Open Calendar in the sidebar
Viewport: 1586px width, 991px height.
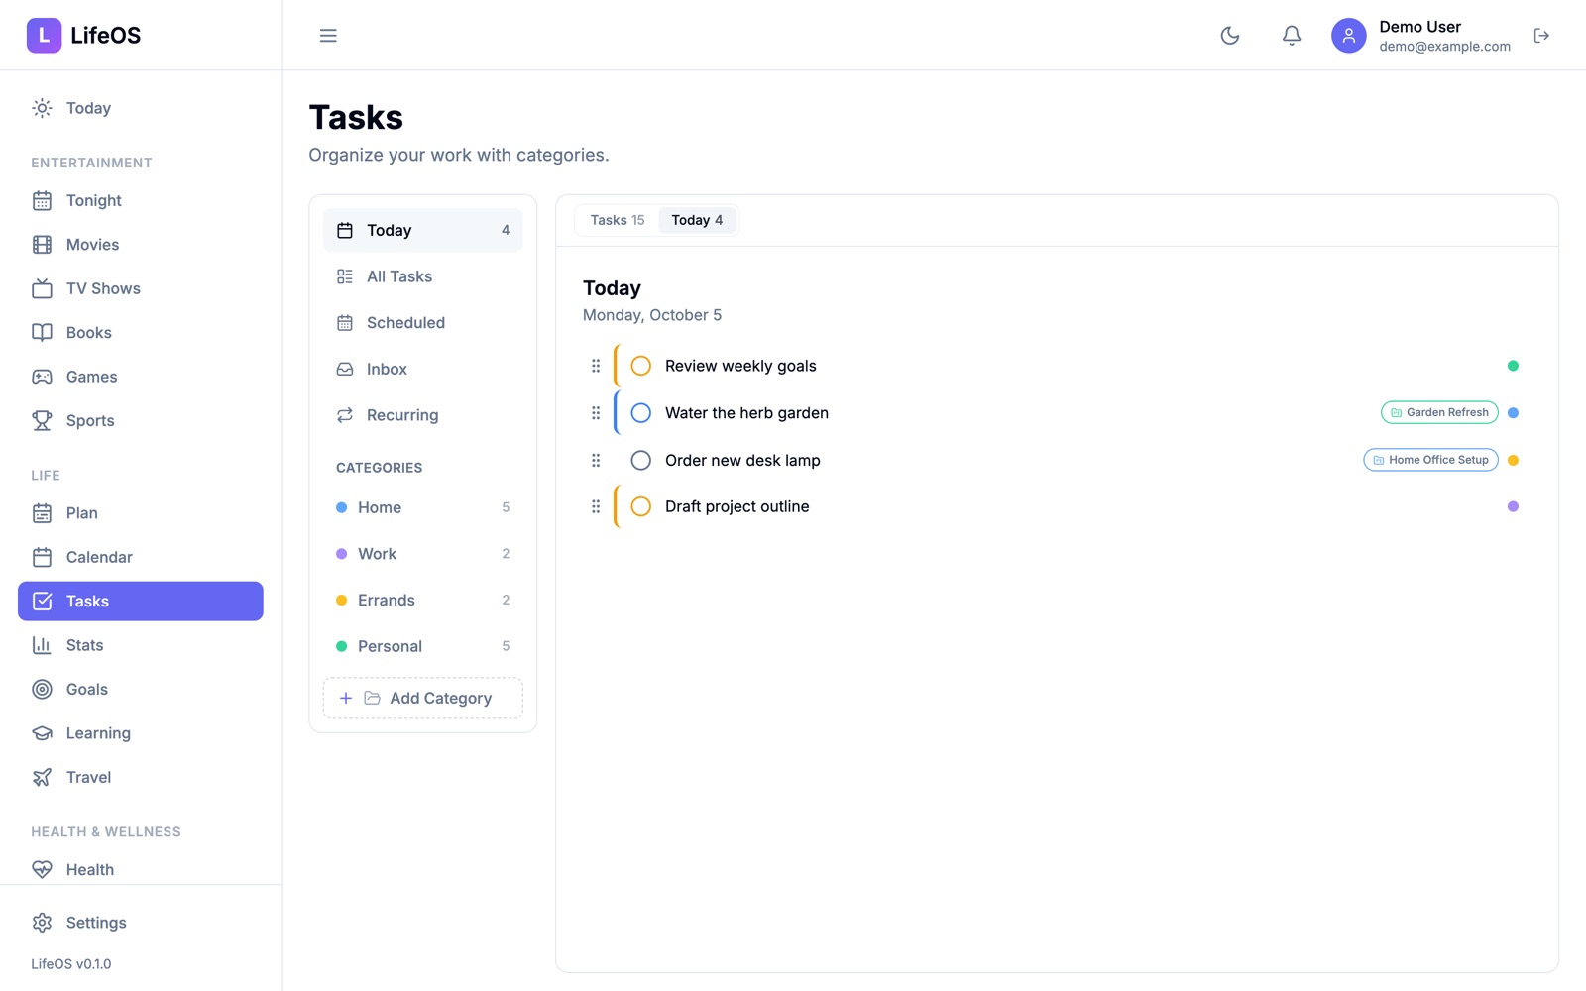[x=141, y=557]
